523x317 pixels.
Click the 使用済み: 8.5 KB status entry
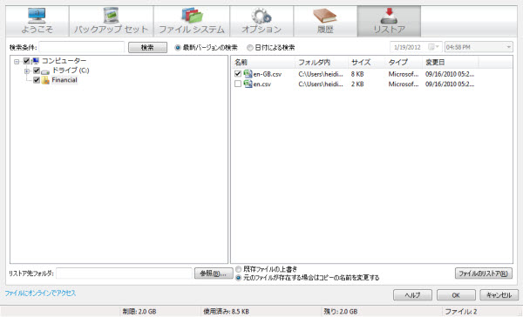[x=226, y=312]
